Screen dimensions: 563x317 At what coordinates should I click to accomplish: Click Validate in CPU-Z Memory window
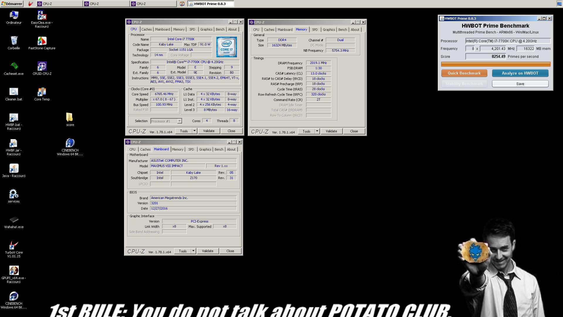point(331,131)
